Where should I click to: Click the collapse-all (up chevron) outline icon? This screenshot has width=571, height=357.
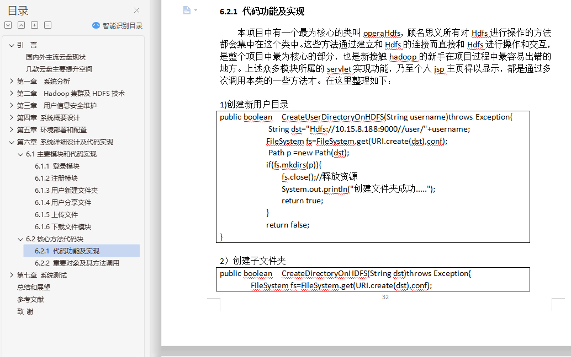pos(22,25)
